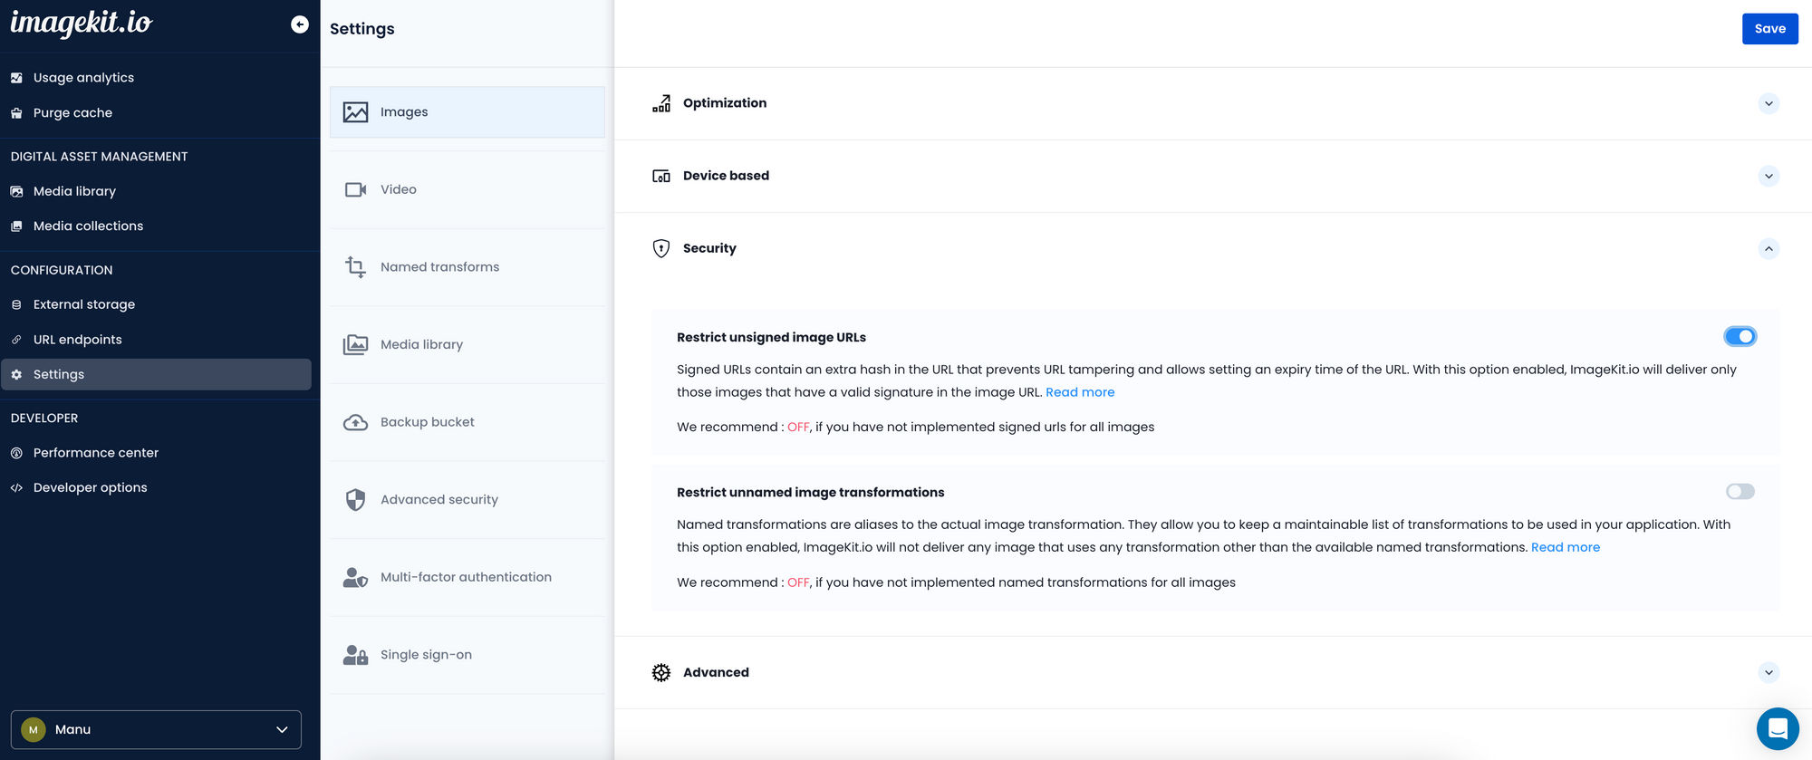Disable Restrict unsigned image URLs toggle

(x=1740, y=337)
